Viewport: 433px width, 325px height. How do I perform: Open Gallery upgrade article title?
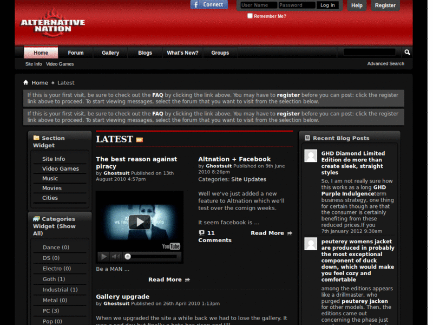click(123, 296)
